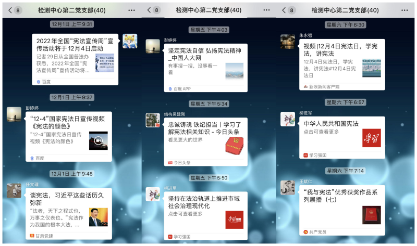Tap 柳进军's avatar beside the 中华人民共和国宪法 card

(x=288, y=119)
